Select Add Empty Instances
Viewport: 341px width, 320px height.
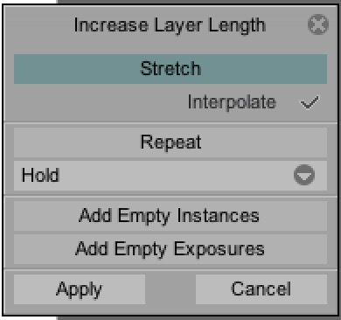pyautogui.click(x=170, y=216)
